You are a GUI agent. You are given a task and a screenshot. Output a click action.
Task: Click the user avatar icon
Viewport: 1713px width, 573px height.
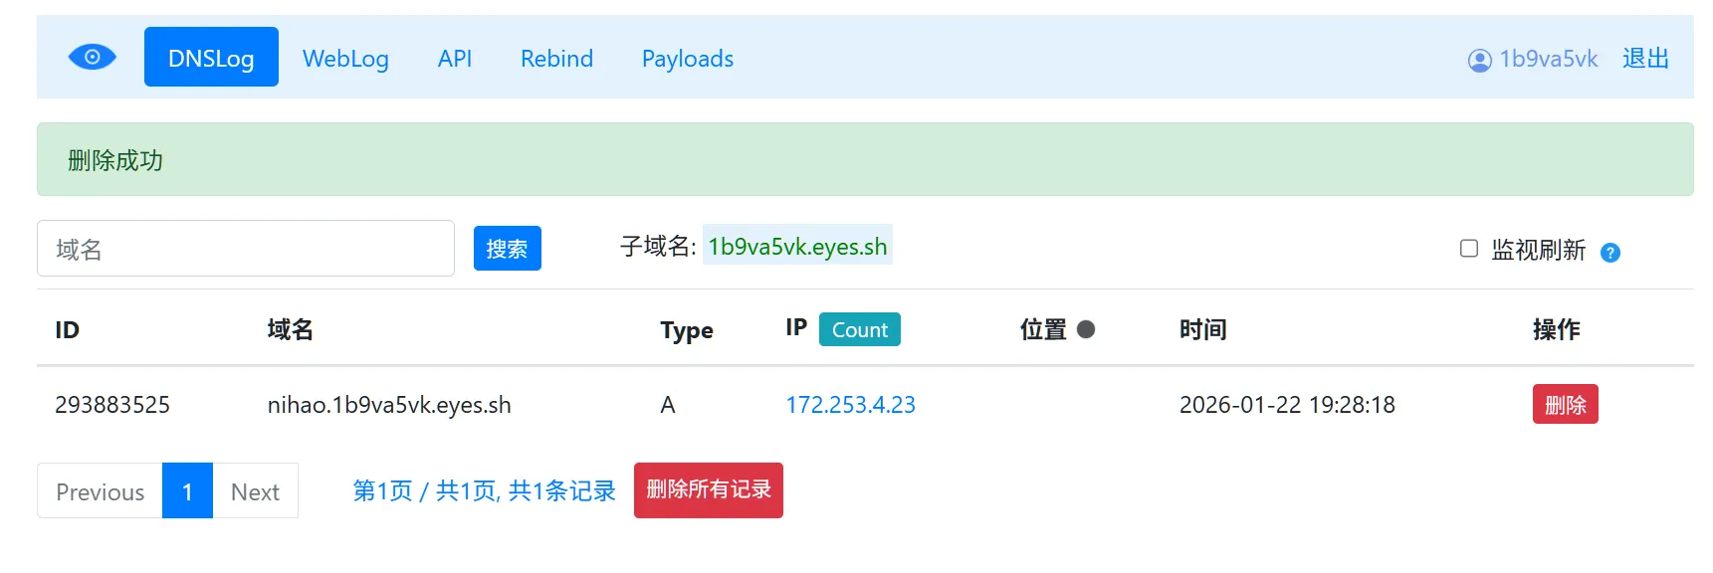click(x=1479, y=61)
